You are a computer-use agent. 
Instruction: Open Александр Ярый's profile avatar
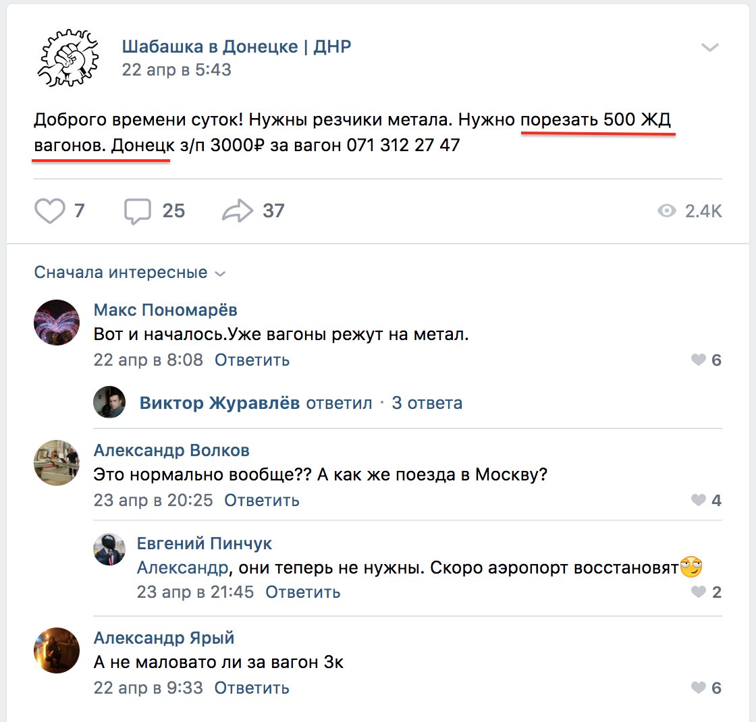point(57,650)
